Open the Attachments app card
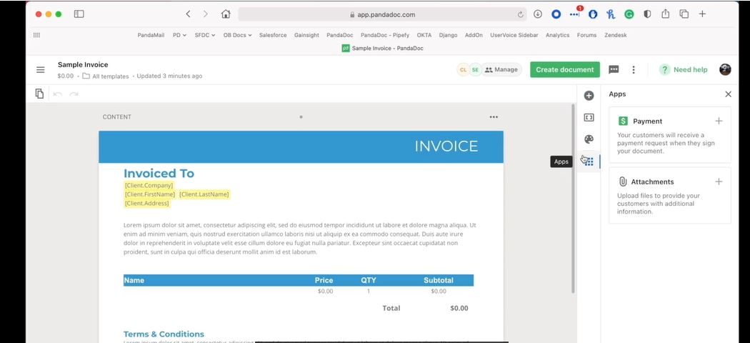The image size is (750, 343). (670, 195)
